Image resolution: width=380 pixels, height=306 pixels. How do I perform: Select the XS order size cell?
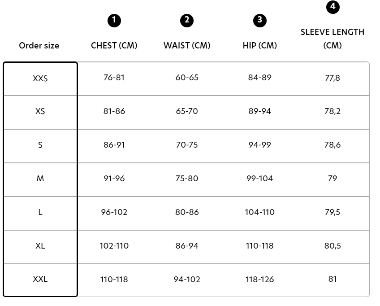40,112
